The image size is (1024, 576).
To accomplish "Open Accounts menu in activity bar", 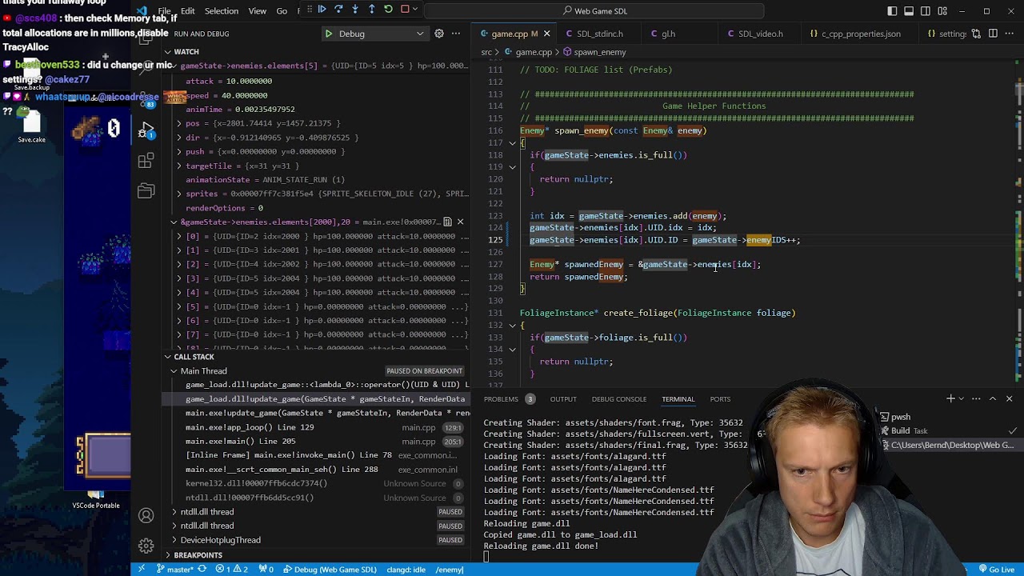I will [146, 516].
